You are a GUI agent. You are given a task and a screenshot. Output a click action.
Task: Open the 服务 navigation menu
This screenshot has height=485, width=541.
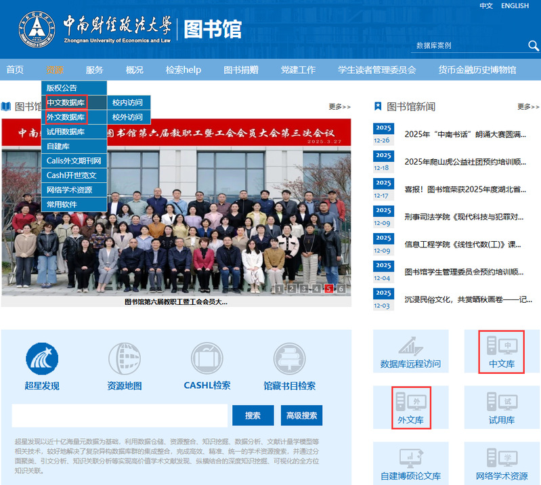tap(95, 70)
